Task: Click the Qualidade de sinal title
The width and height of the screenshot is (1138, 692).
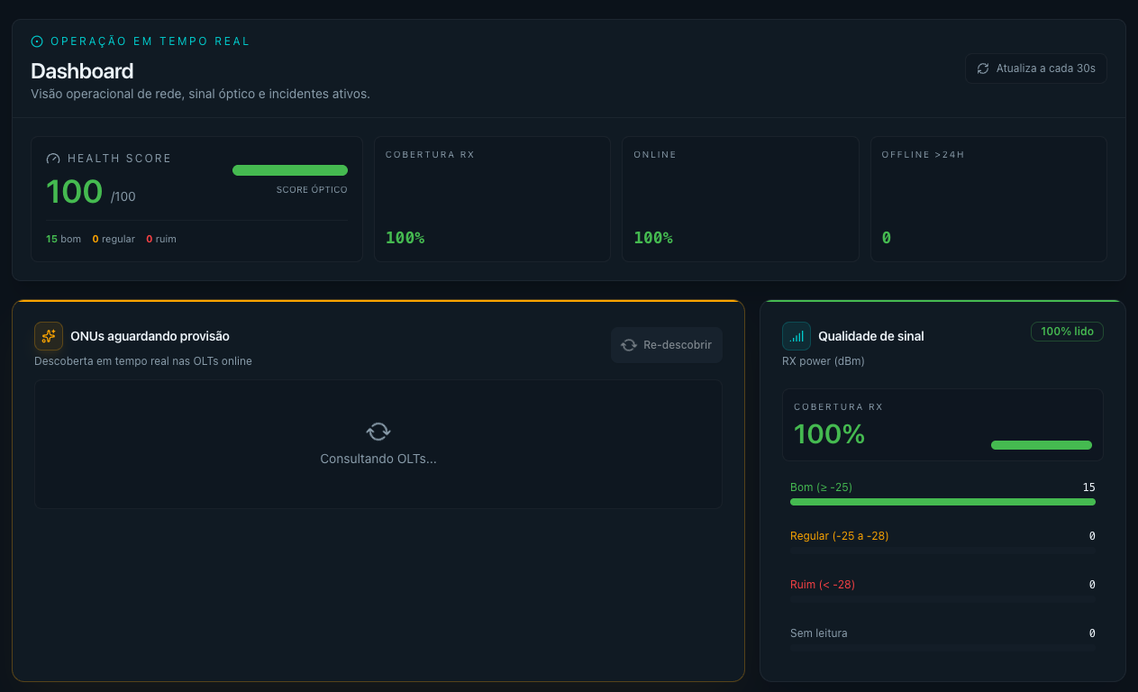Action: [x=870, y=336]
